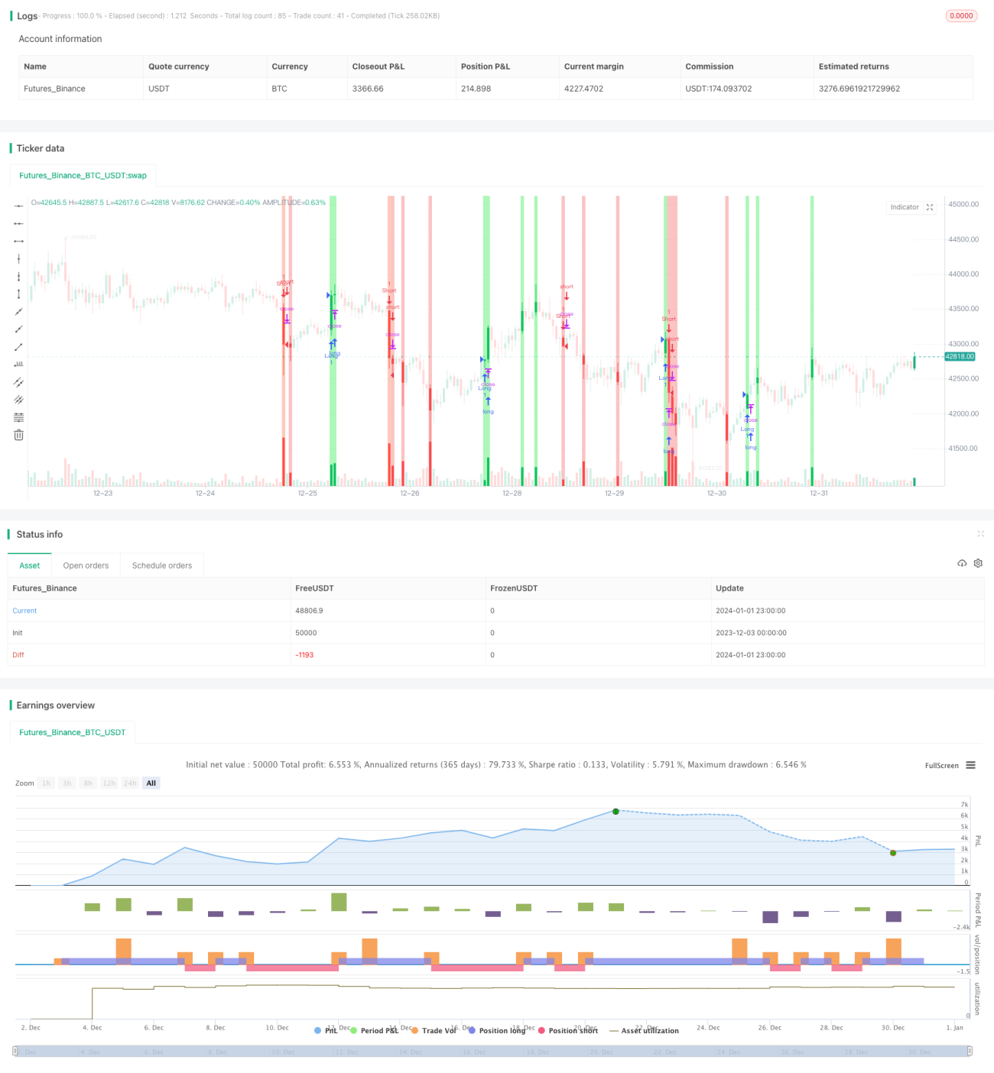Click the right handle of date range slider
The height and width of the screenshot is (1073, 994).
(x=970, y=1051)
